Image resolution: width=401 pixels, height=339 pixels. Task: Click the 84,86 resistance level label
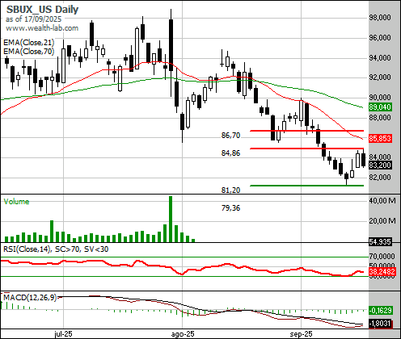click(x=230, y=153)
